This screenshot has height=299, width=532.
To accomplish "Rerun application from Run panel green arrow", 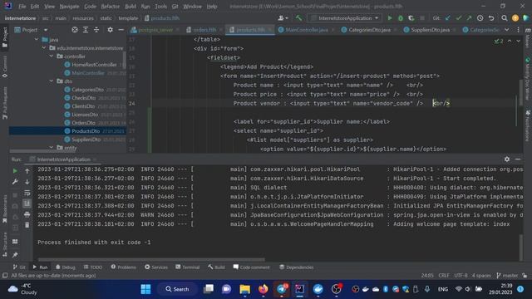I will 15,171.
